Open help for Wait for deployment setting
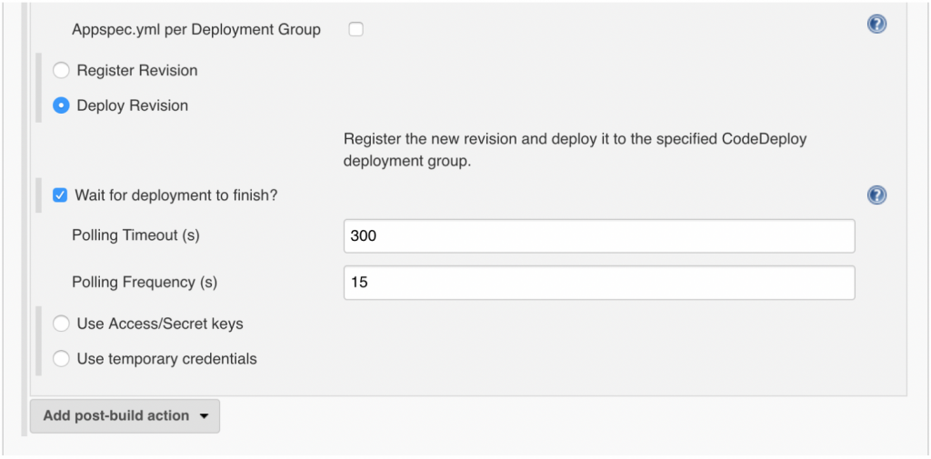Image resolution: width=931 pixels, height=459 pixels. tap(876, 195)
